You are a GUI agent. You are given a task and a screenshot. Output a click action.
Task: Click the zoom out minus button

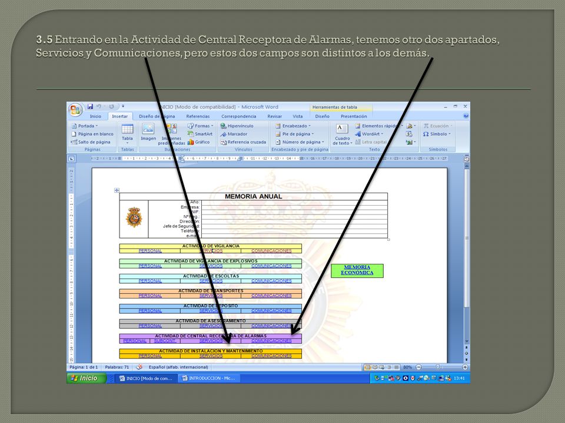[418, 367]
